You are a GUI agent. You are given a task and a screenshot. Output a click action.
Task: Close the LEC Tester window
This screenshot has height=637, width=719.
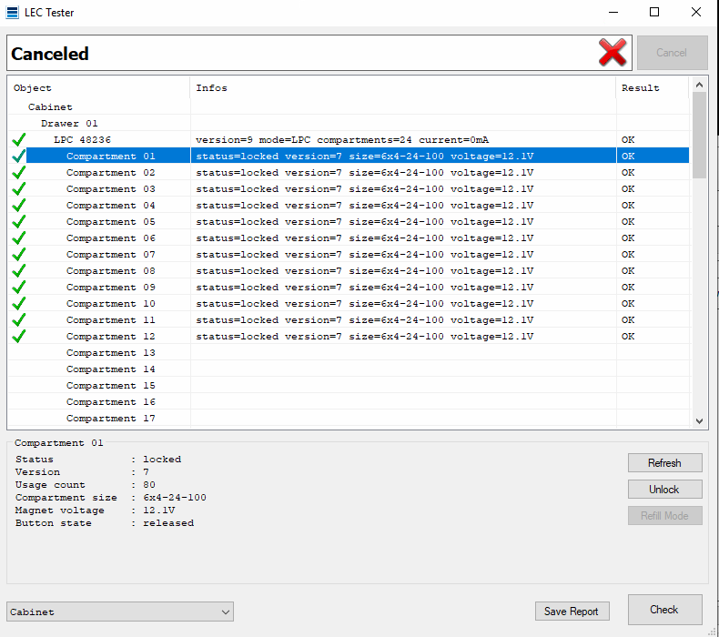click(696, 13)
